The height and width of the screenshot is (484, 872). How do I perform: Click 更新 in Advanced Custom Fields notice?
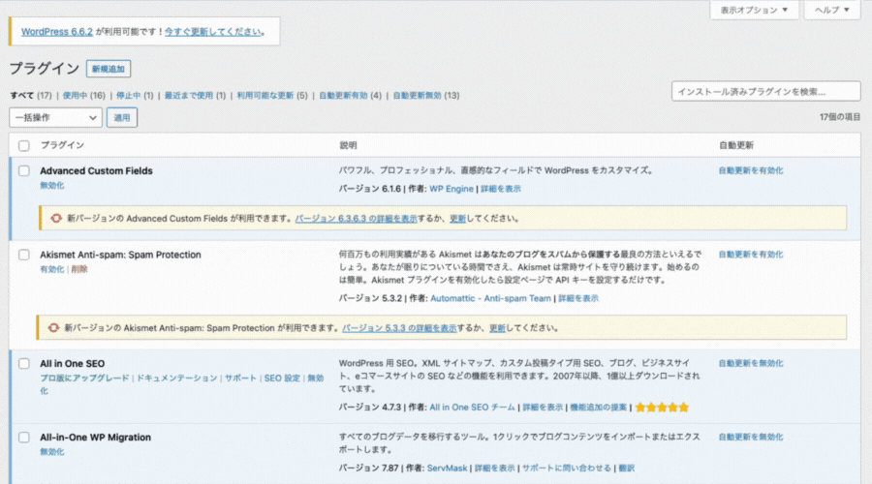pos(457,219)
